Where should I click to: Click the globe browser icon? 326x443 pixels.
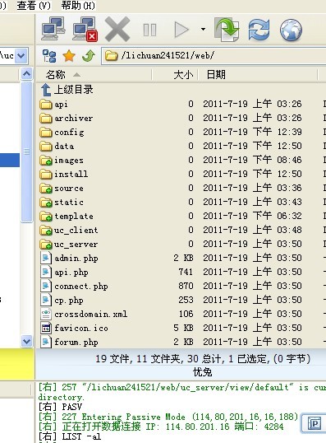pos(291,30)
